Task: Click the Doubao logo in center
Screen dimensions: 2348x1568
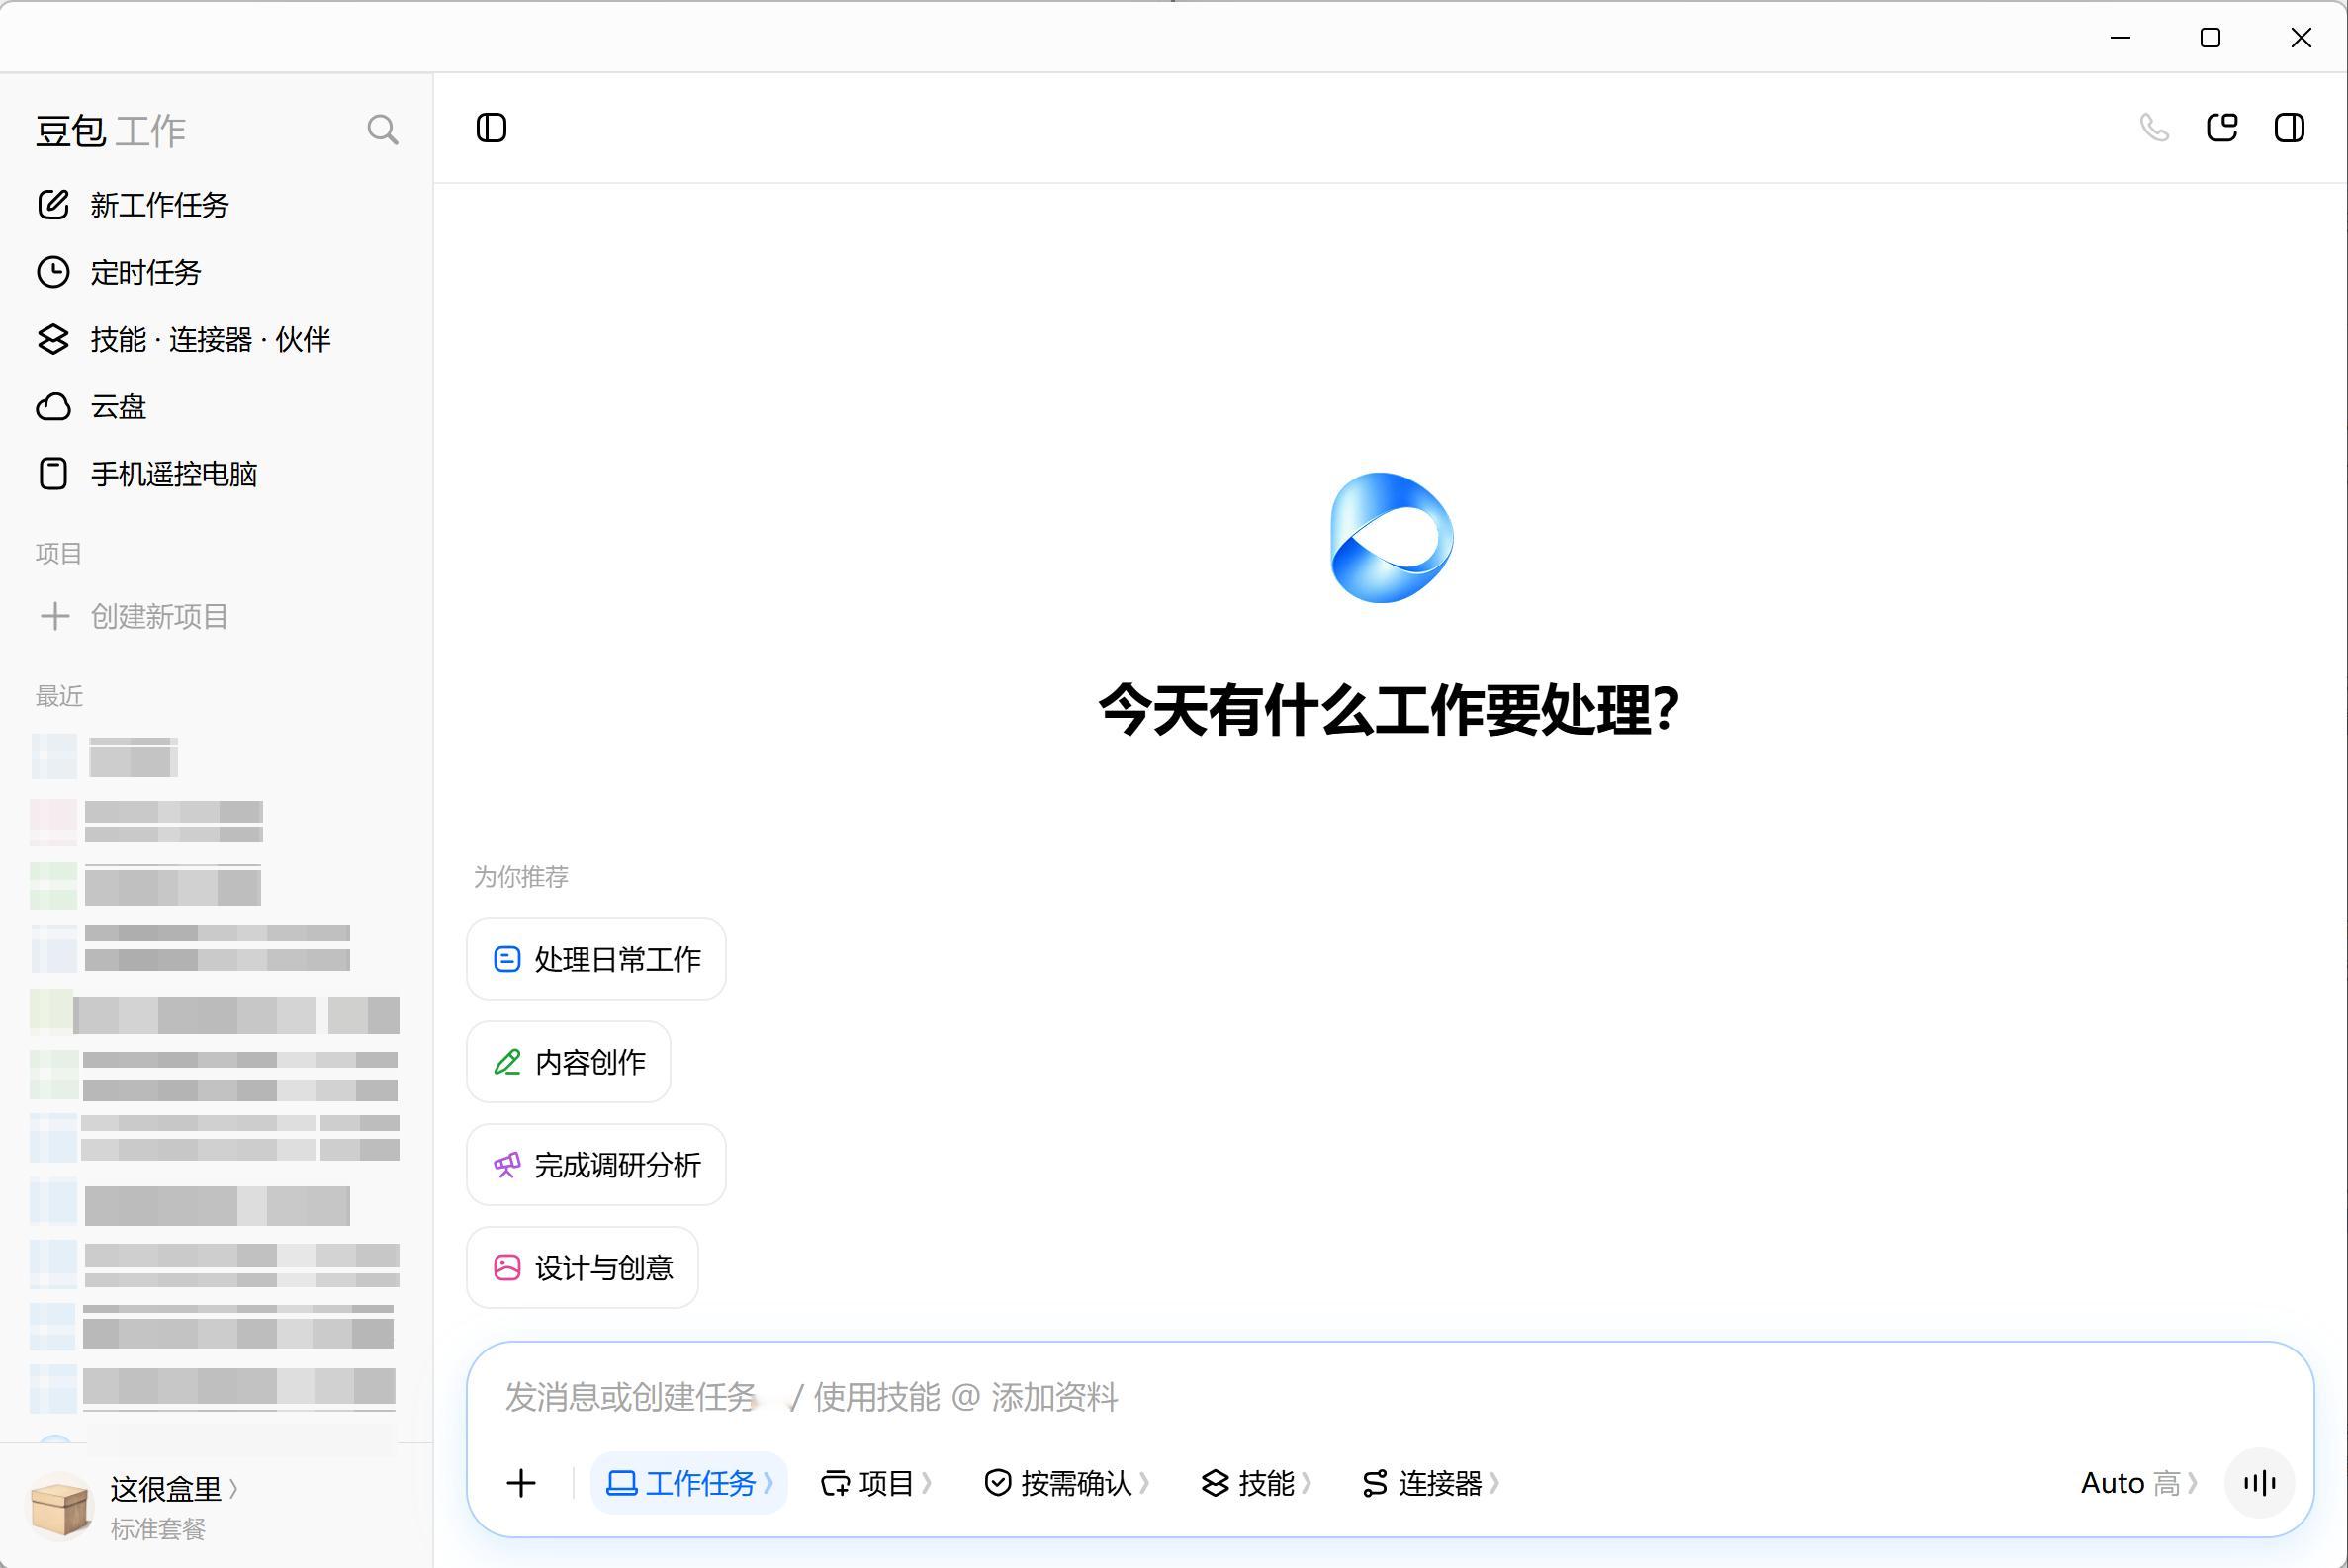Action: (x=1392, y=538)
